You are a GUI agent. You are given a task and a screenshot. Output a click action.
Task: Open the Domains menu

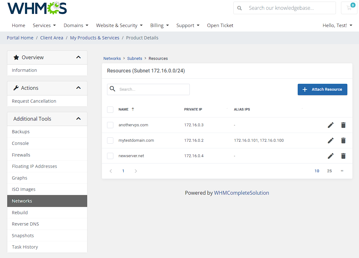pyautogui.click(x=75, y=25)
